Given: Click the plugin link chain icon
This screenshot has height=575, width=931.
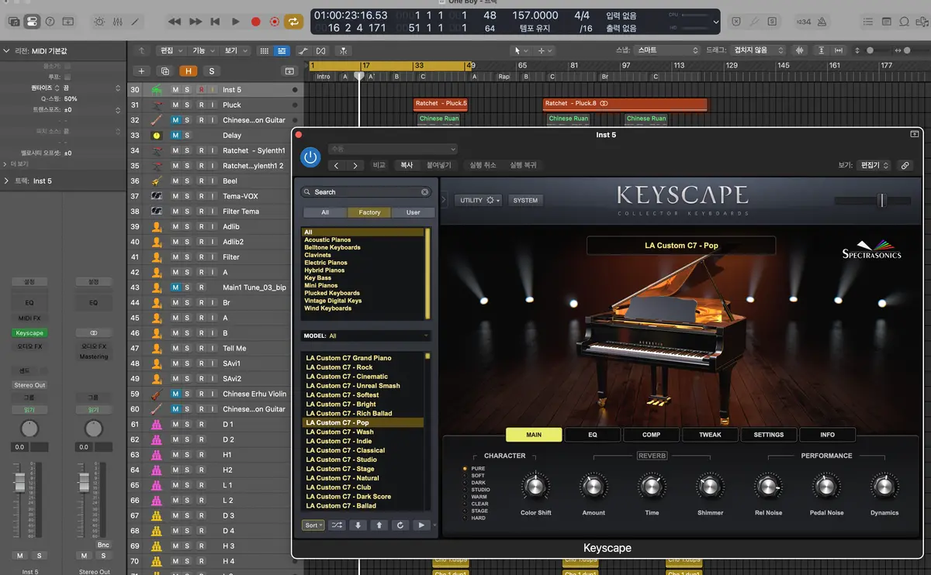Looking at the screenshot, I should click(x=905, y=165).
